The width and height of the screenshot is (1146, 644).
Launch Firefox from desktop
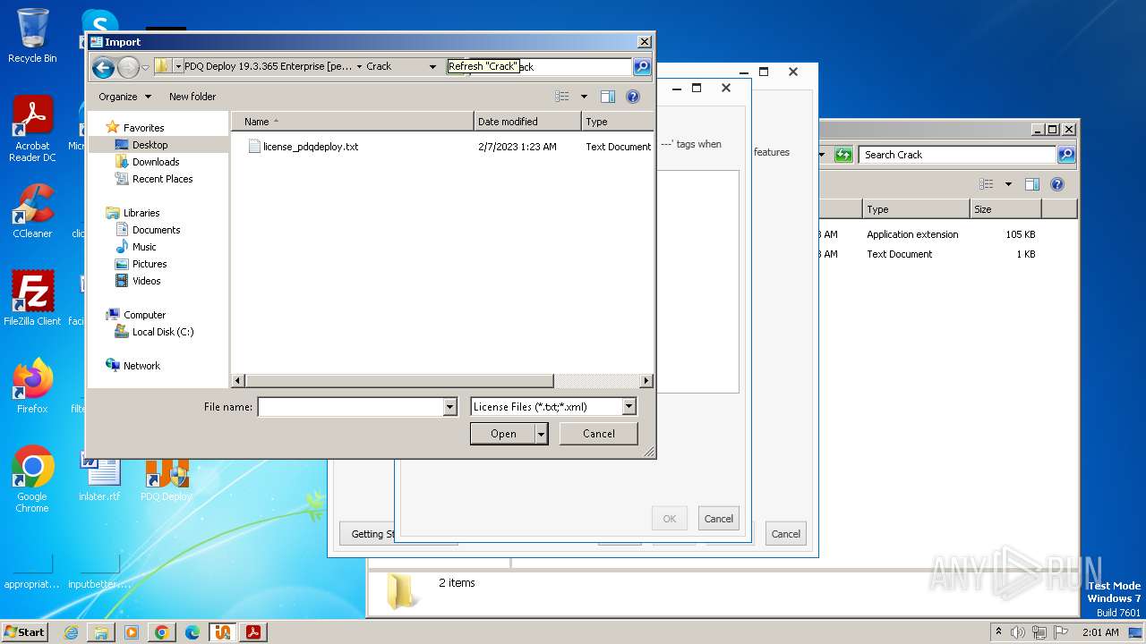coord(32,386)
